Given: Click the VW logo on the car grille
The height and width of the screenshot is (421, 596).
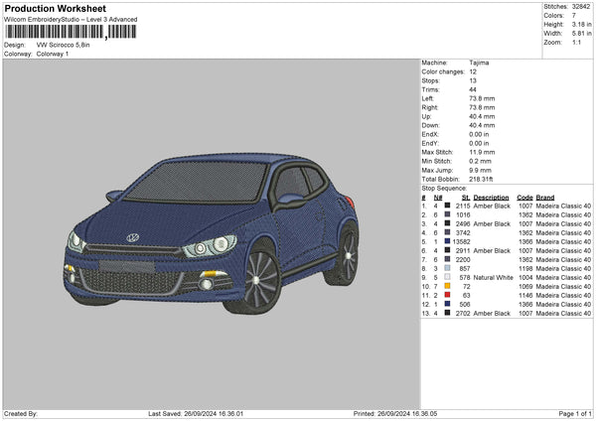Looking at the screenshot, I should (132, 238).
